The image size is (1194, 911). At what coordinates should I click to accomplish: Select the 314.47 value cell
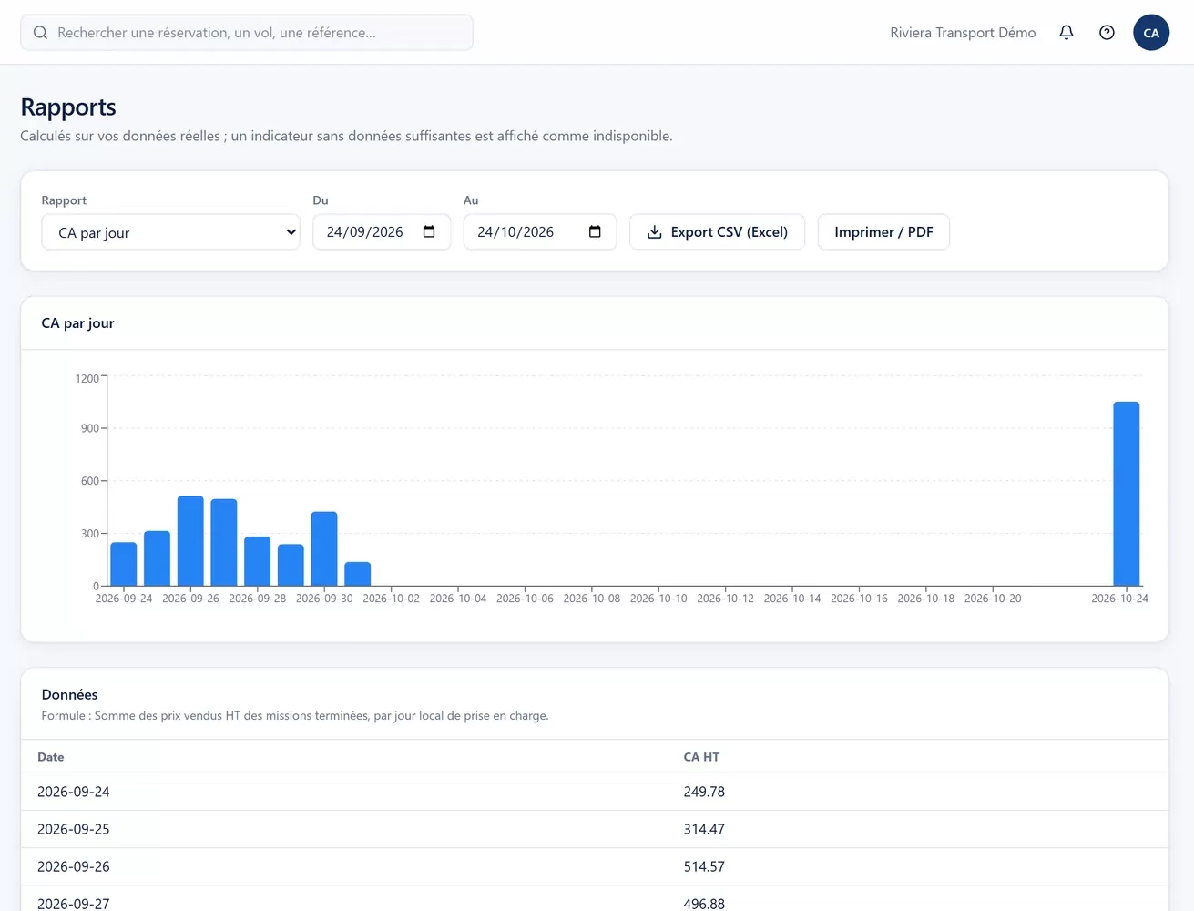704,829
